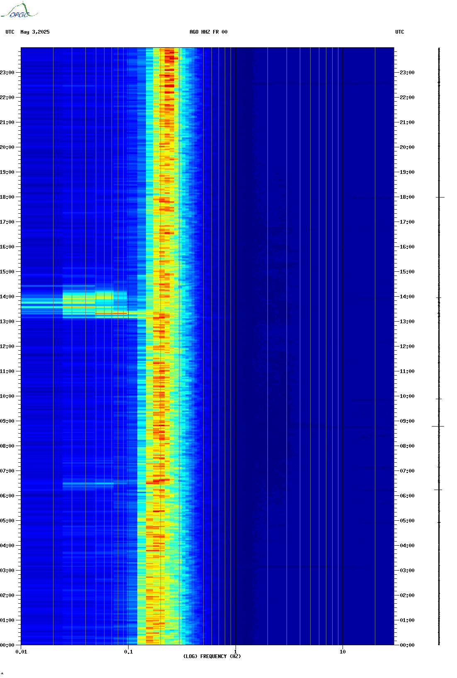Click 10:00 on the right time axis

407,396
